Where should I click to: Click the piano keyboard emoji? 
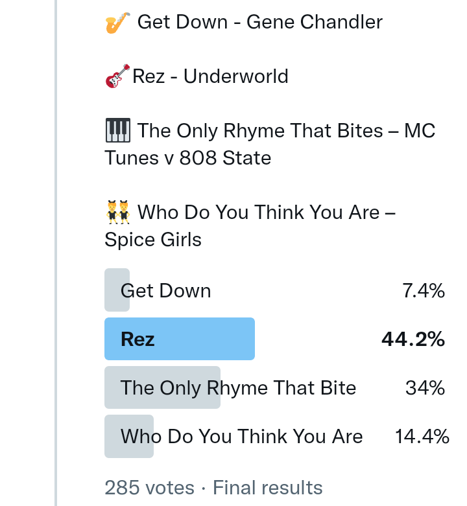(117, 131)
